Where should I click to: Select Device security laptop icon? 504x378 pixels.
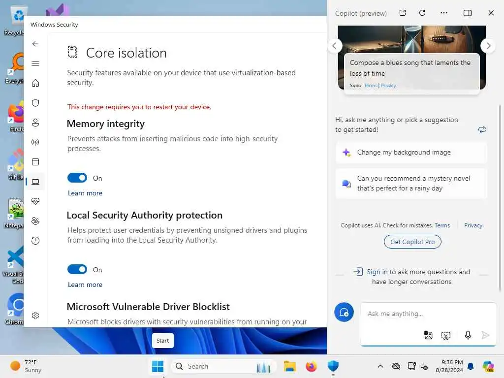(x=35, y=182)
